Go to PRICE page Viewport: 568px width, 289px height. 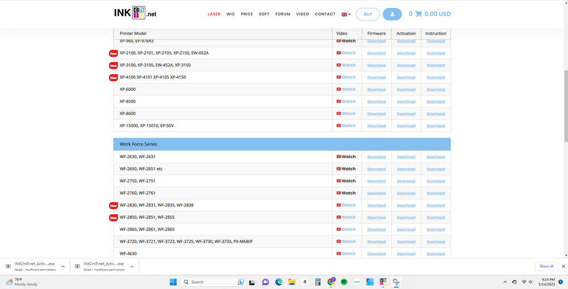point(247,14)
